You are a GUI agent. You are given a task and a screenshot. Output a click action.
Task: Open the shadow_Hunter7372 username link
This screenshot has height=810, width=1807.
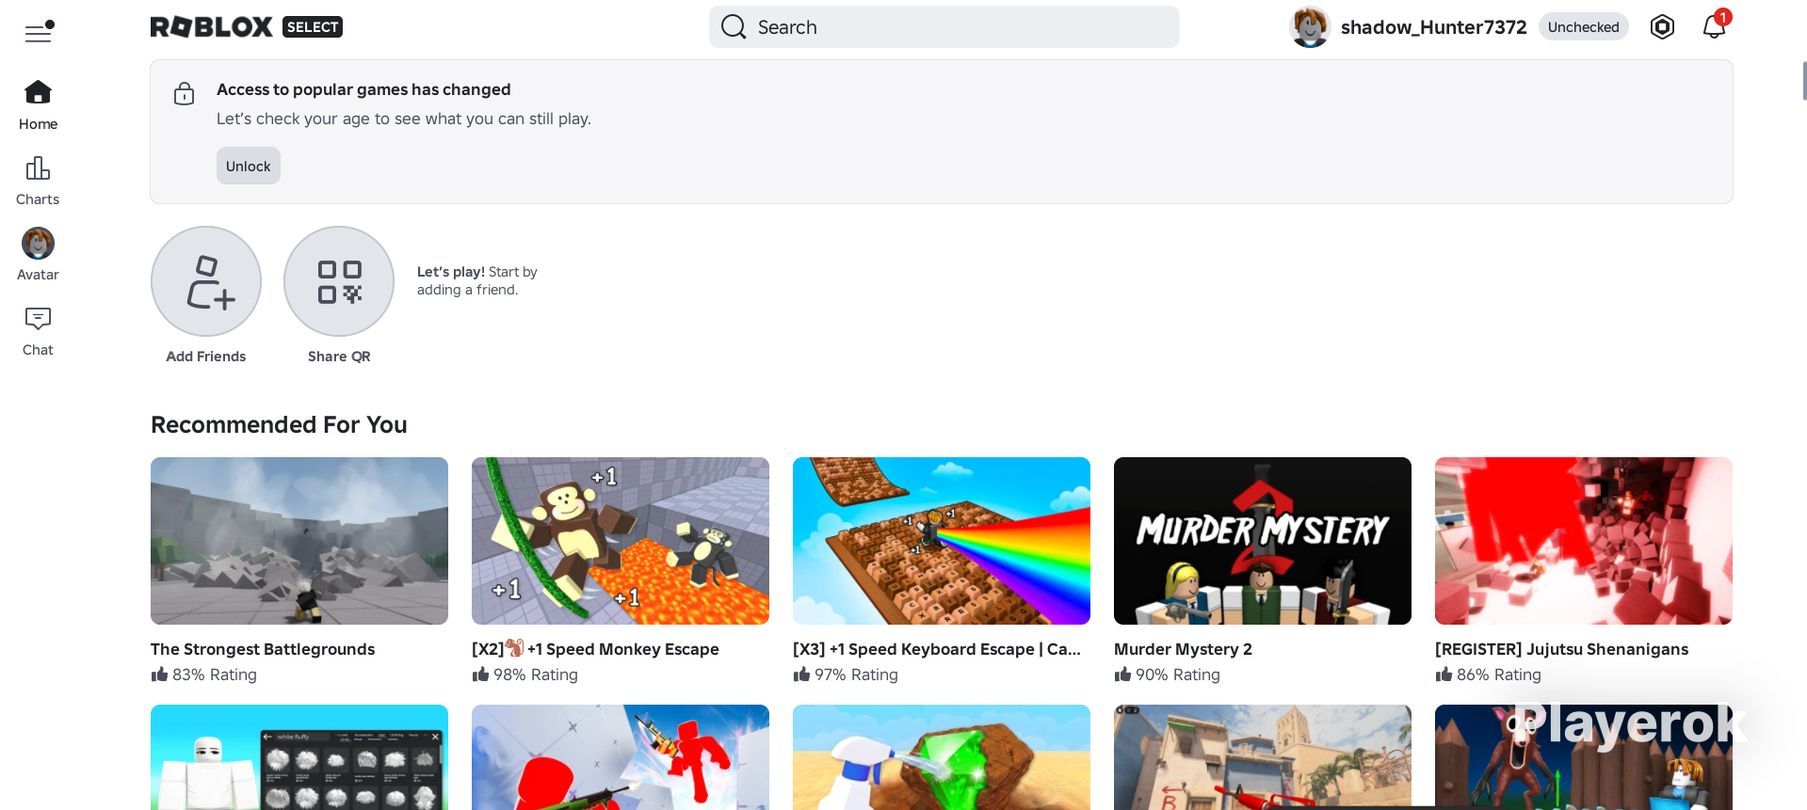(x=1434, y=27)
